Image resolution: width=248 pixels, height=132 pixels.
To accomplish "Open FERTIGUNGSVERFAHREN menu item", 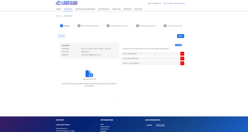I will click(x=85, y=9).
